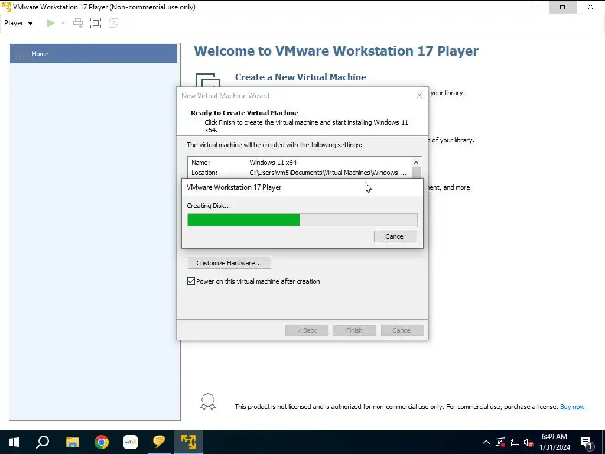The image size is (605, 454).
Task: Click the Finish button in wizard
Action: click(354, 330)
